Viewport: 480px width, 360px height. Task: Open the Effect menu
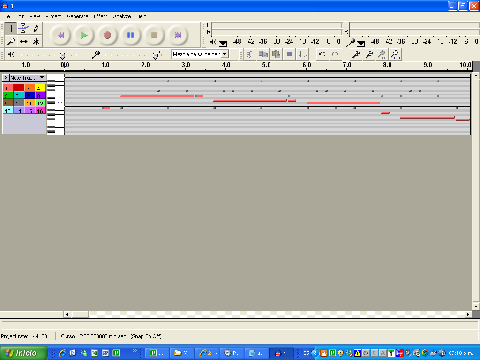[x=100, y=16]
